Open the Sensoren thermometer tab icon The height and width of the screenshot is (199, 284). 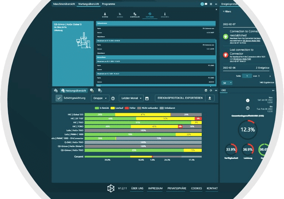[165, 15]
